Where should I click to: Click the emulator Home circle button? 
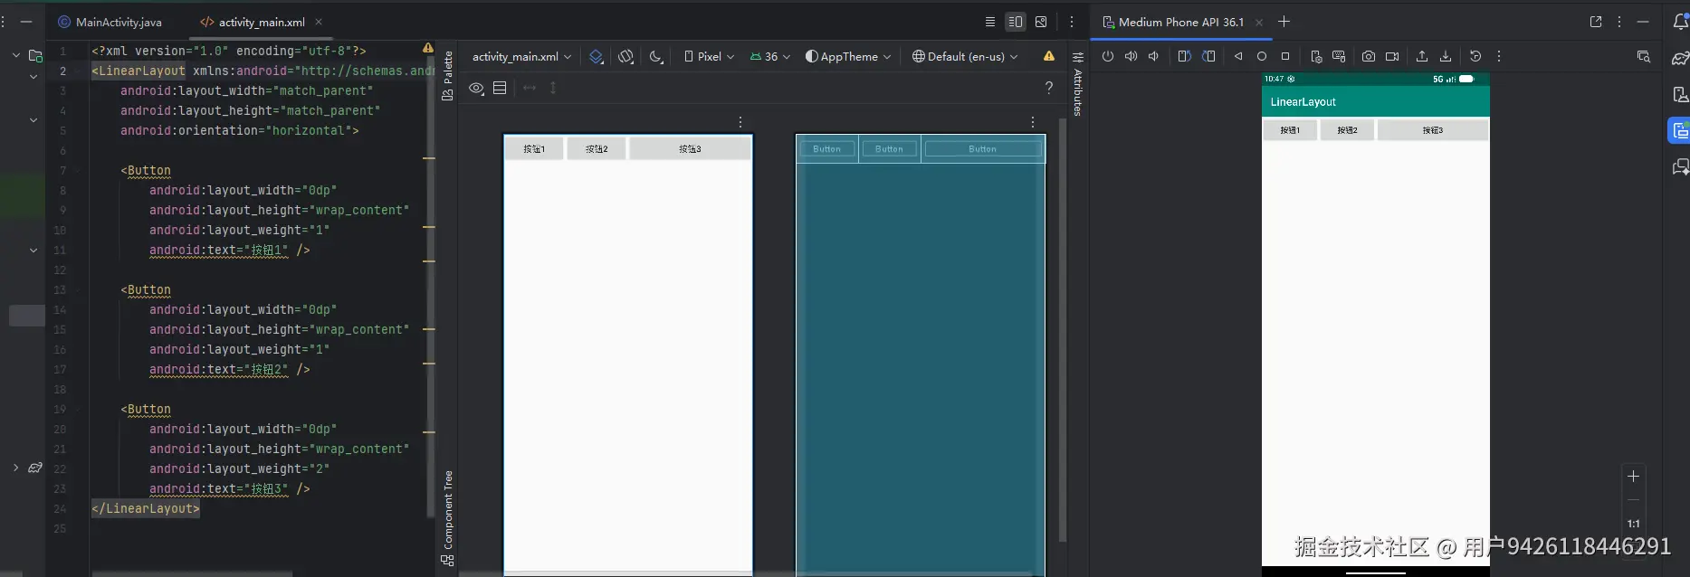1261,56
